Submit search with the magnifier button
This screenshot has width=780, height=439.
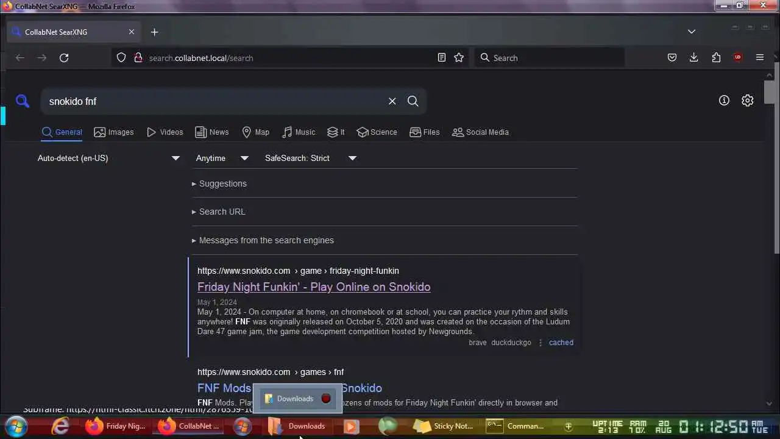(413, 101)
